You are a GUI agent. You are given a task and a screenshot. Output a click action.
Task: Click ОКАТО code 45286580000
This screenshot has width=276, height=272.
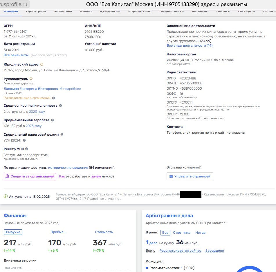click(191, 83)
